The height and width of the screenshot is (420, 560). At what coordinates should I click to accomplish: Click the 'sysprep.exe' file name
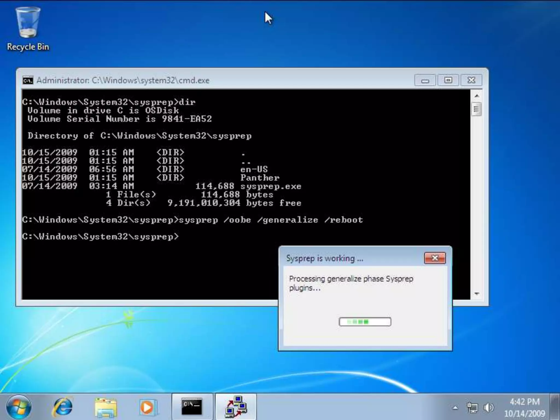271,186
